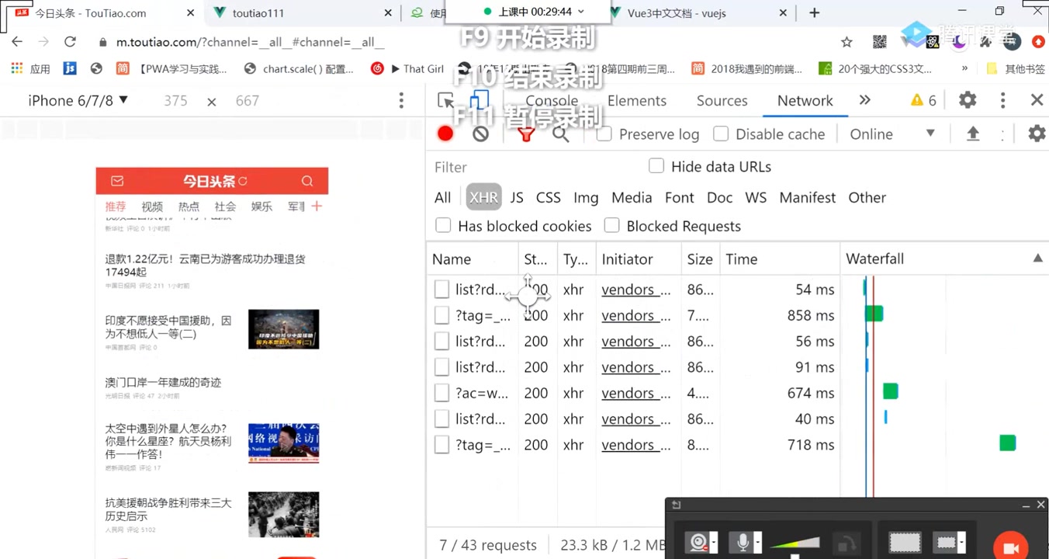Tick checkbox for 718 ms ?tag= request row
Image resolution: width=1049 pixels, height=559 pixels.
click(x=441, y=445)
